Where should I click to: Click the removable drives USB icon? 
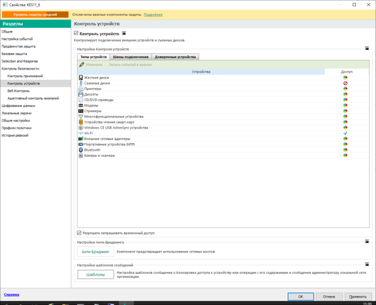point(81,83)
